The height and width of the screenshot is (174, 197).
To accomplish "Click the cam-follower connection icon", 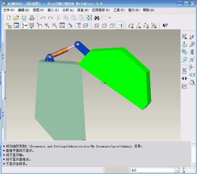I will tap(184, 44).
